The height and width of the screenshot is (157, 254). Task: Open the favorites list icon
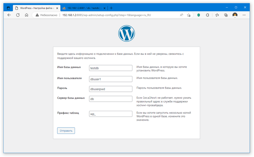pos(217,15)
